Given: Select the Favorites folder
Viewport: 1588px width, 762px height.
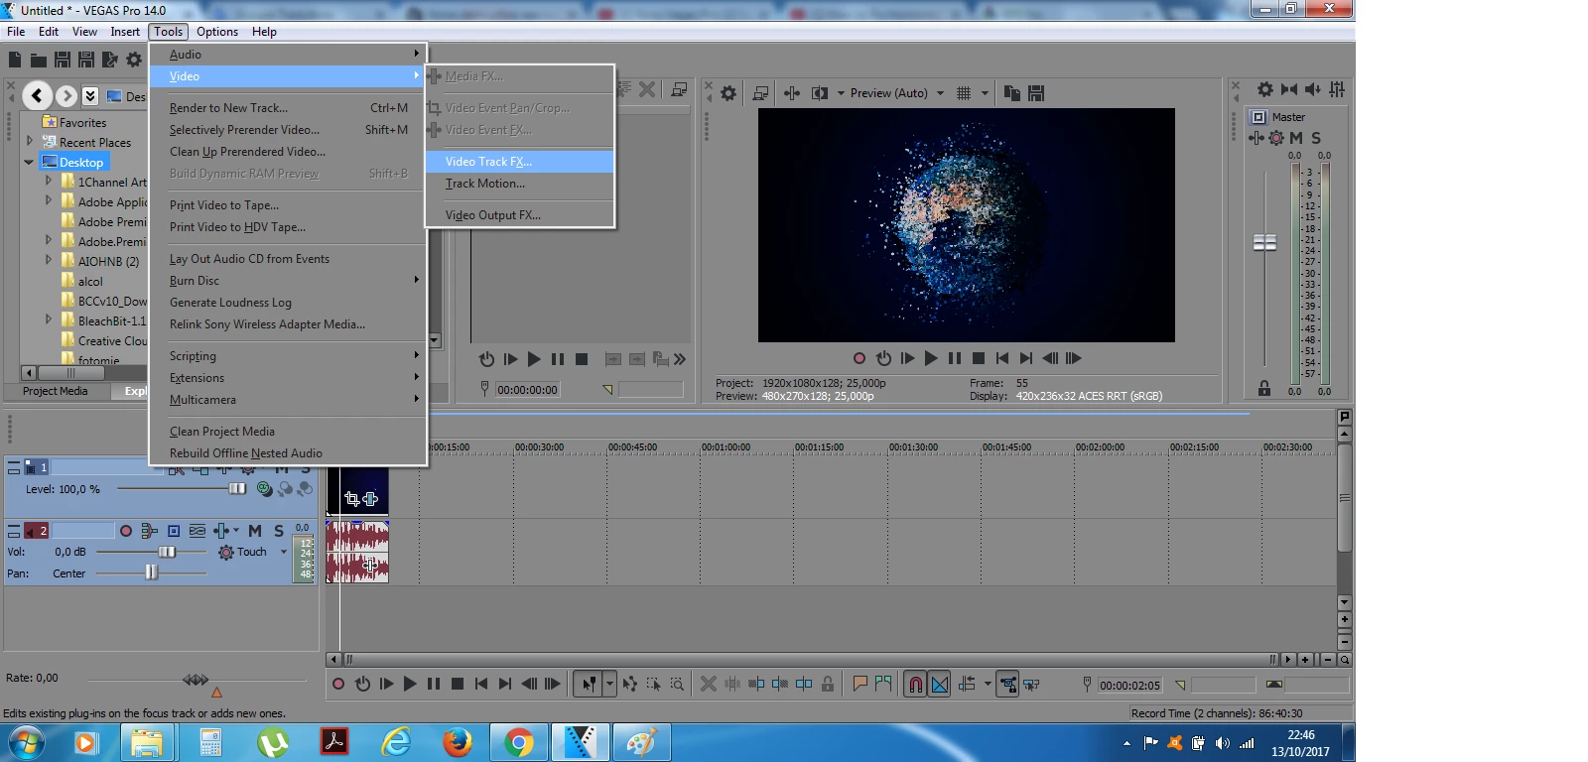Looking at the screenshot, I should point(75,123).
